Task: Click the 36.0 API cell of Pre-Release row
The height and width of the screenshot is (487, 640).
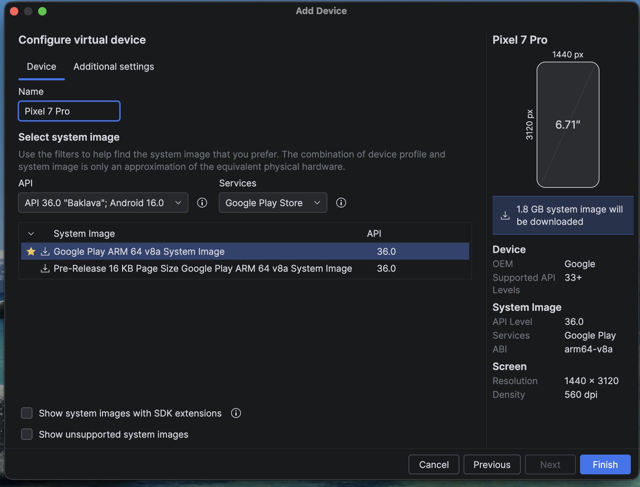Action: pos(386,268)
